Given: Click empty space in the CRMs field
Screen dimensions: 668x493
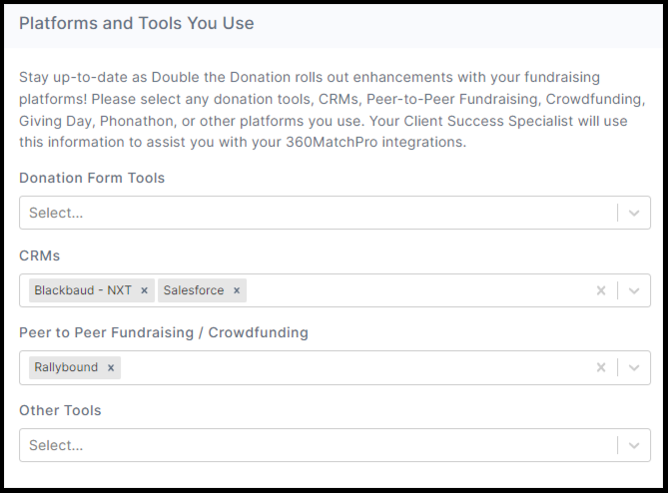Looking at the screenshot, I should pos(419,290).
